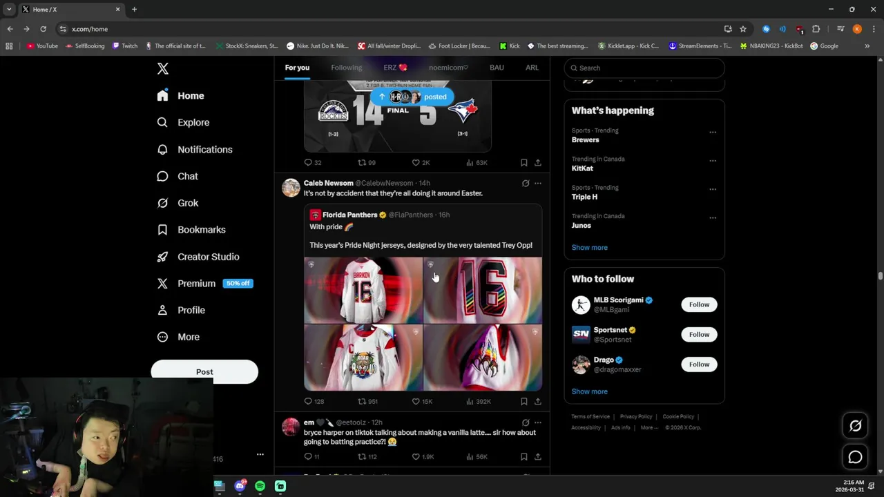Switch to the noemicom tab

tap(448, 68)
